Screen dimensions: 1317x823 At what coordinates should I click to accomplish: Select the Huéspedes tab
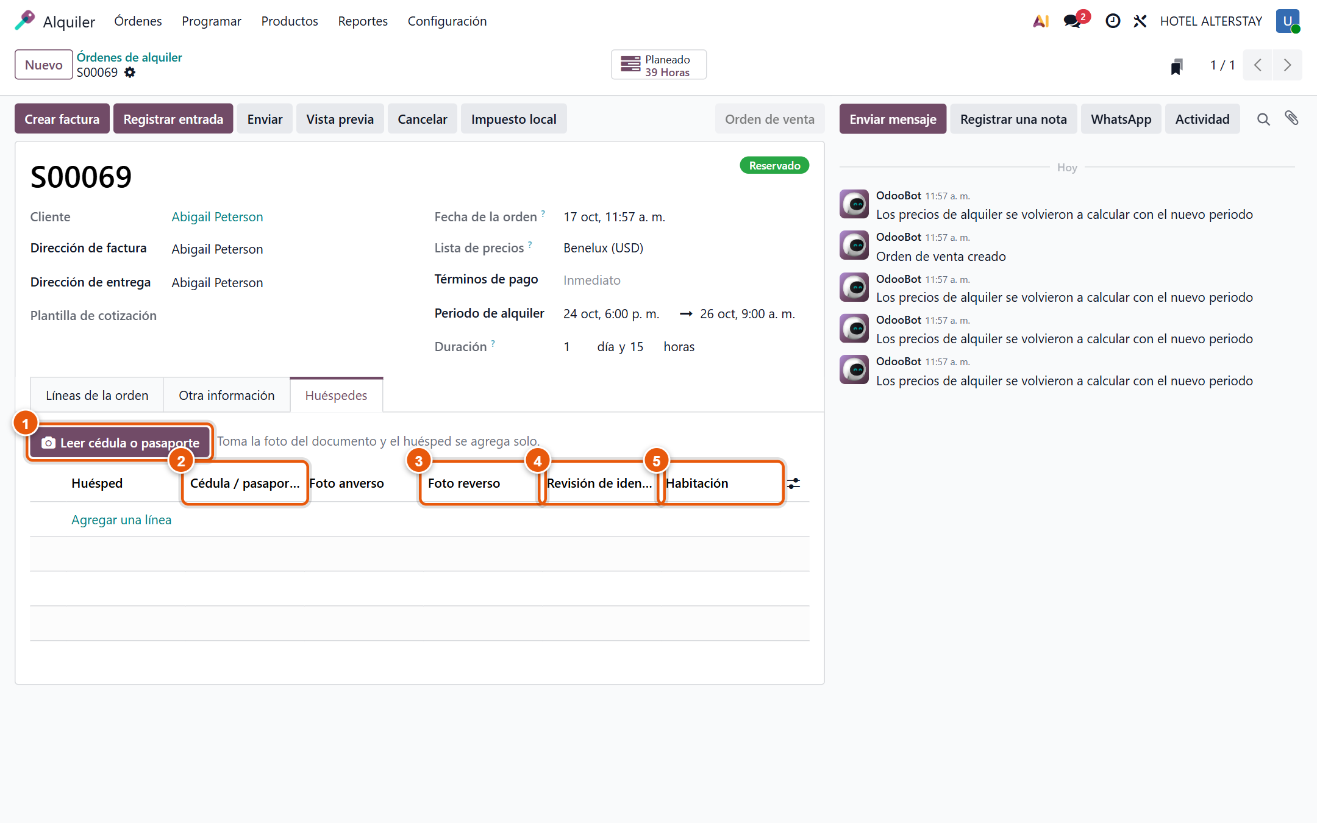click(336, 395)
